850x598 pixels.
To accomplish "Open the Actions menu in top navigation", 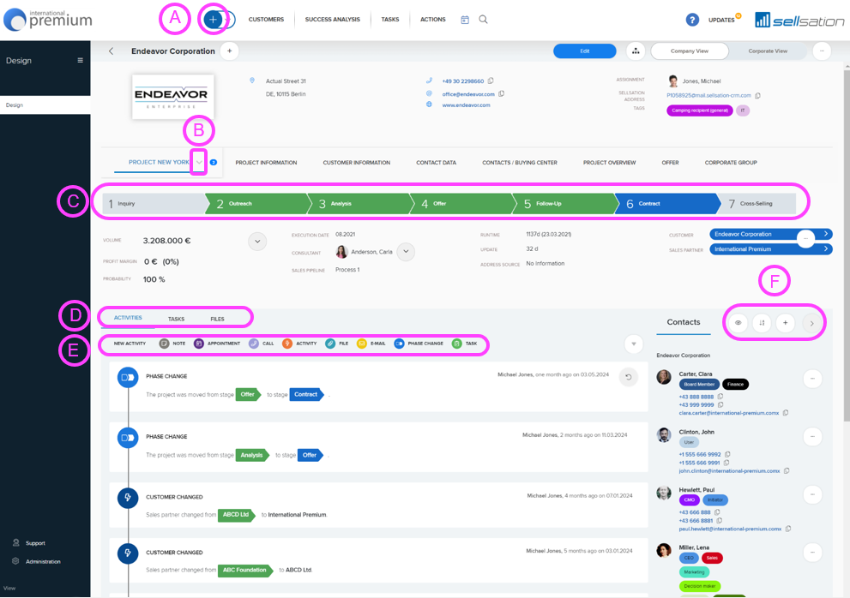I will [432, 20].
